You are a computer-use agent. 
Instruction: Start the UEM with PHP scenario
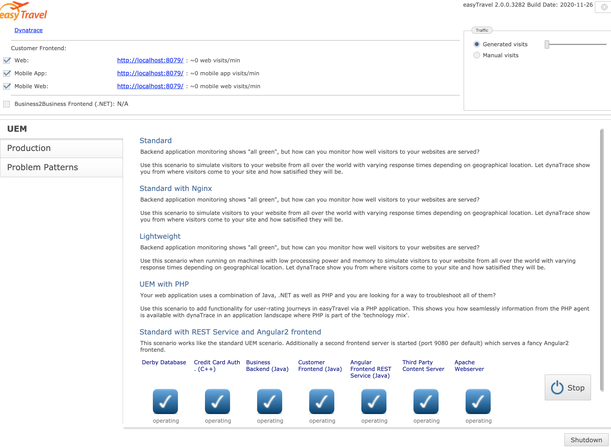tap(164, 284)
